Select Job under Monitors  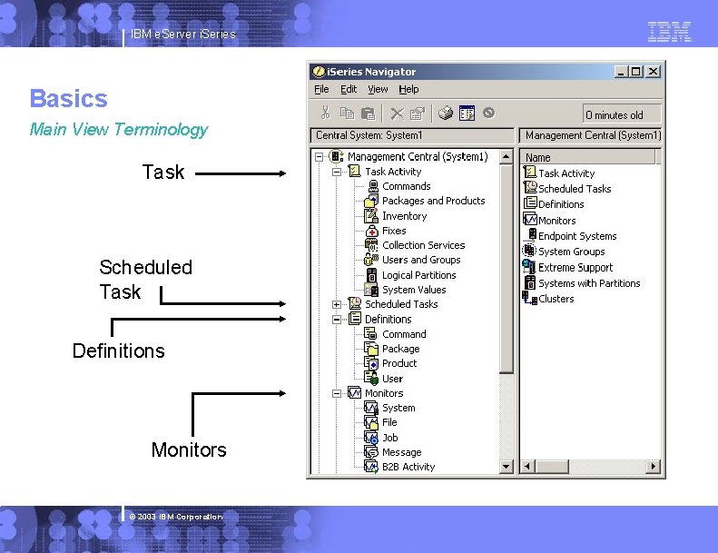point(389,438)
